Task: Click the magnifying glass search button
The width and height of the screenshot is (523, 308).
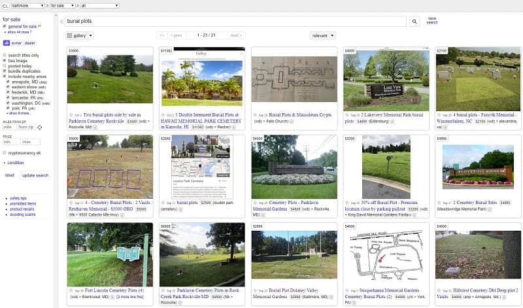Action: pos(414,22)
